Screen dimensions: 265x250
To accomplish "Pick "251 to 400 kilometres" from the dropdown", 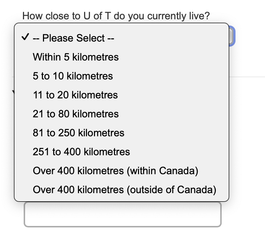I will (81, 152).
